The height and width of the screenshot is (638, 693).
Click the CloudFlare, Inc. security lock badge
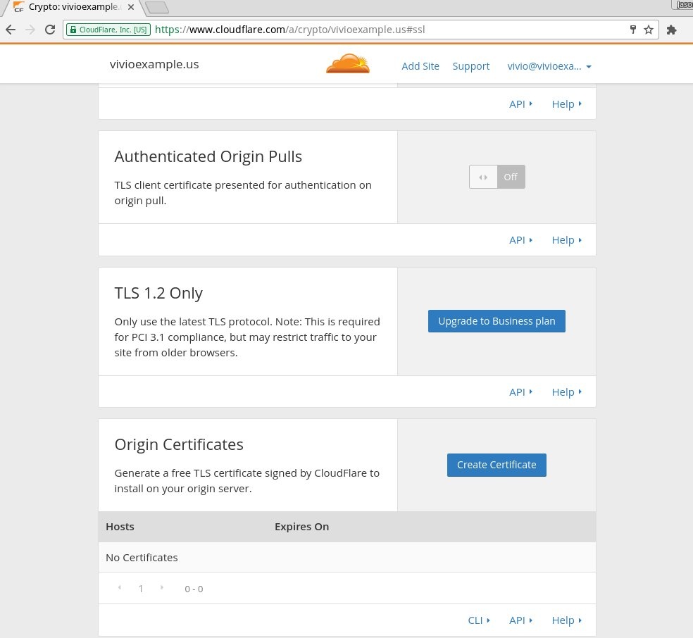[108, 30]
